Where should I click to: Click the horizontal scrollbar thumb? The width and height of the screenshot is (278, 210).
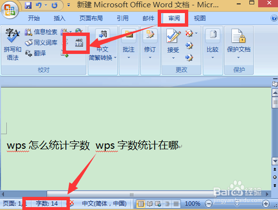[x=131, y=194]
